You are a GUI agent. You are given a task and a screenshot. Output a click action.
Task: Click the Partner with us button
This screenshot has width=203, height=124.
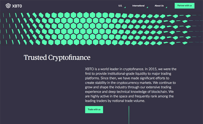(185, 6)
